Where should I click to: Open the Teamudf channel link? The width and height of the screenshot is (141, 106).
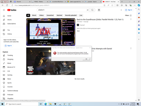click(82, 25)
